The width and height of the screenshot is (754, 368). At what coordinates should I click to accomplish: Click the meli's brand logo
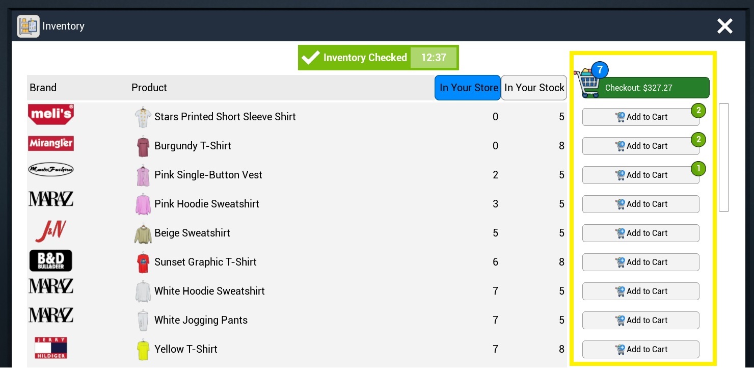click(x=51, y=115)
